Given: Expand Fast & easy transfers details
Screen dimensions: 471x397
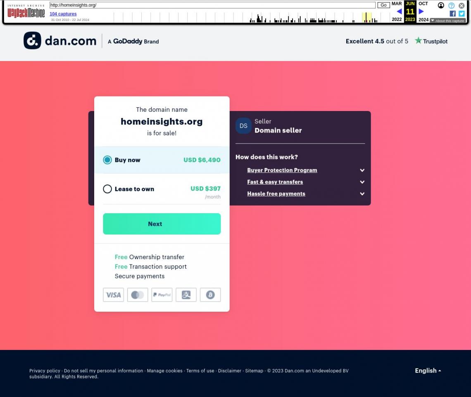Looking at the screenshot, I should [x=275, y=182].
